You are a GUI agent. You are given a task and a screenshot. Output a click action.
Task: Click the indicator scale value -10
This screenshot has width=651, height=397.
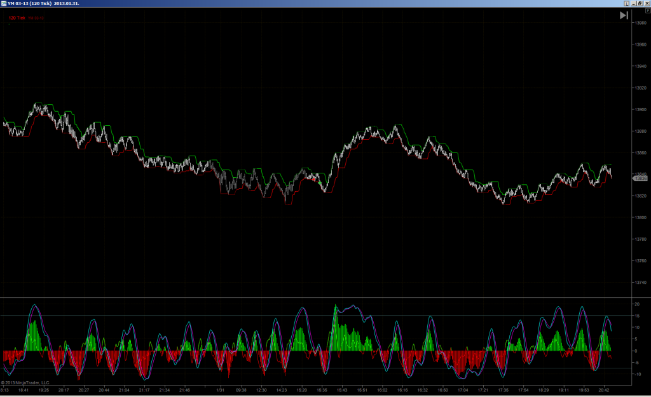638,374
